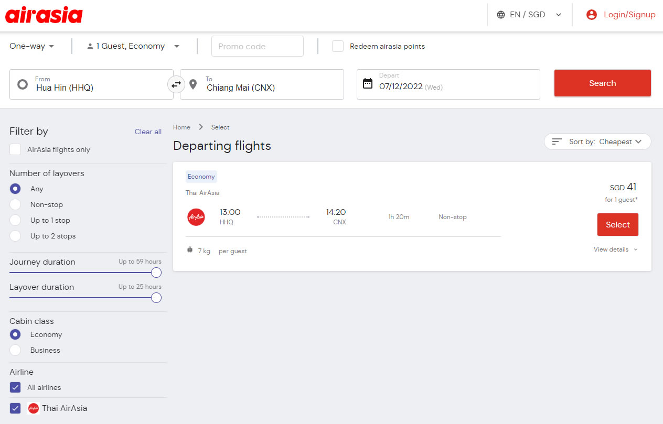The width and height of the screenshot is (663, 424).
Task: Click the calendar icon in Depart field
Action: coord(368,83)
